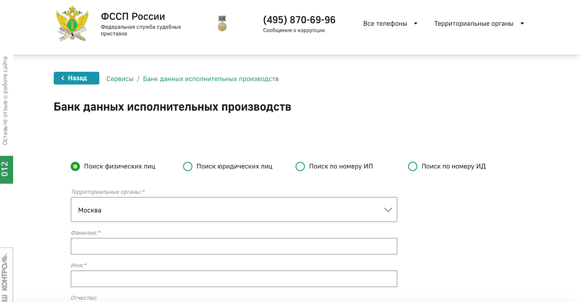Expand the 'Территориальные органы' header menu
This screenshot has width=581, height=302.
(479, 24)
